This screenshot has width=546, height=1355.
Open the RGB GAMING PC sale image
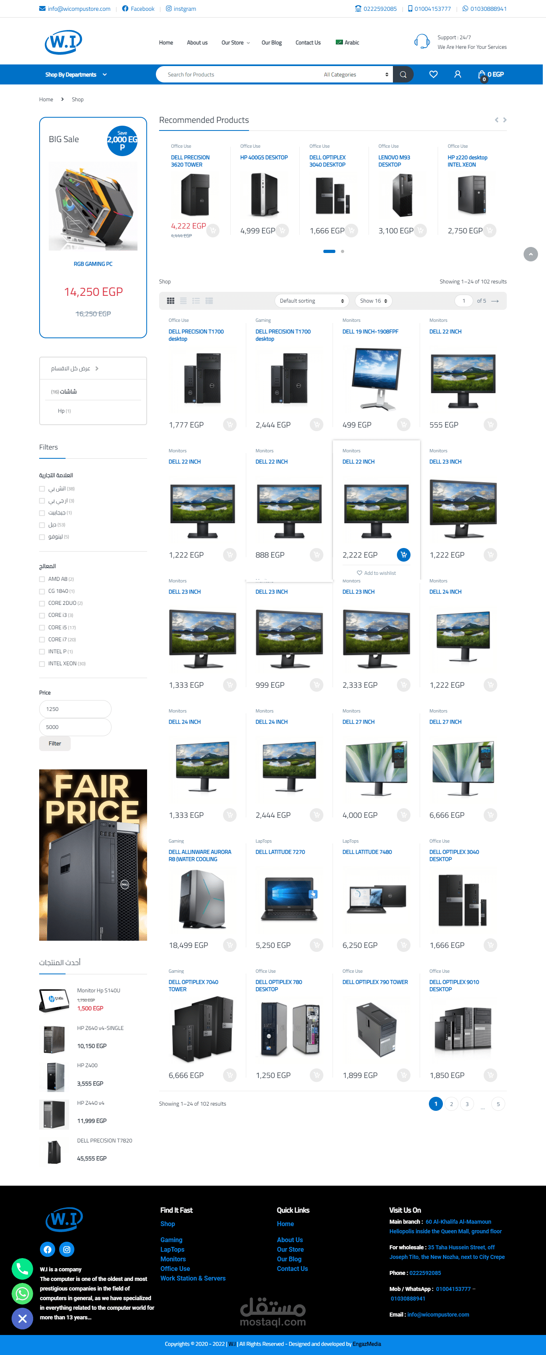tap(93, 206)
